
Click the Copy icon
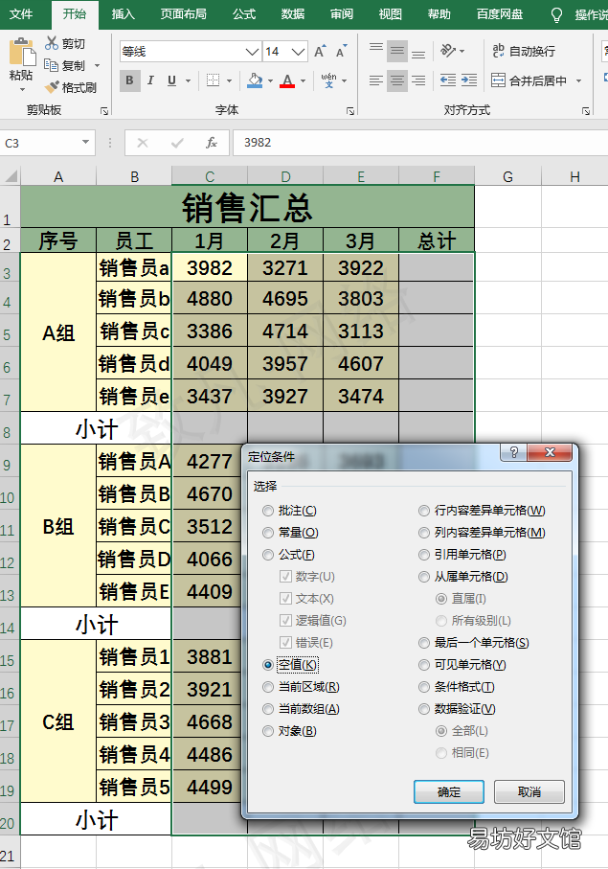click(x=51, y=65)
